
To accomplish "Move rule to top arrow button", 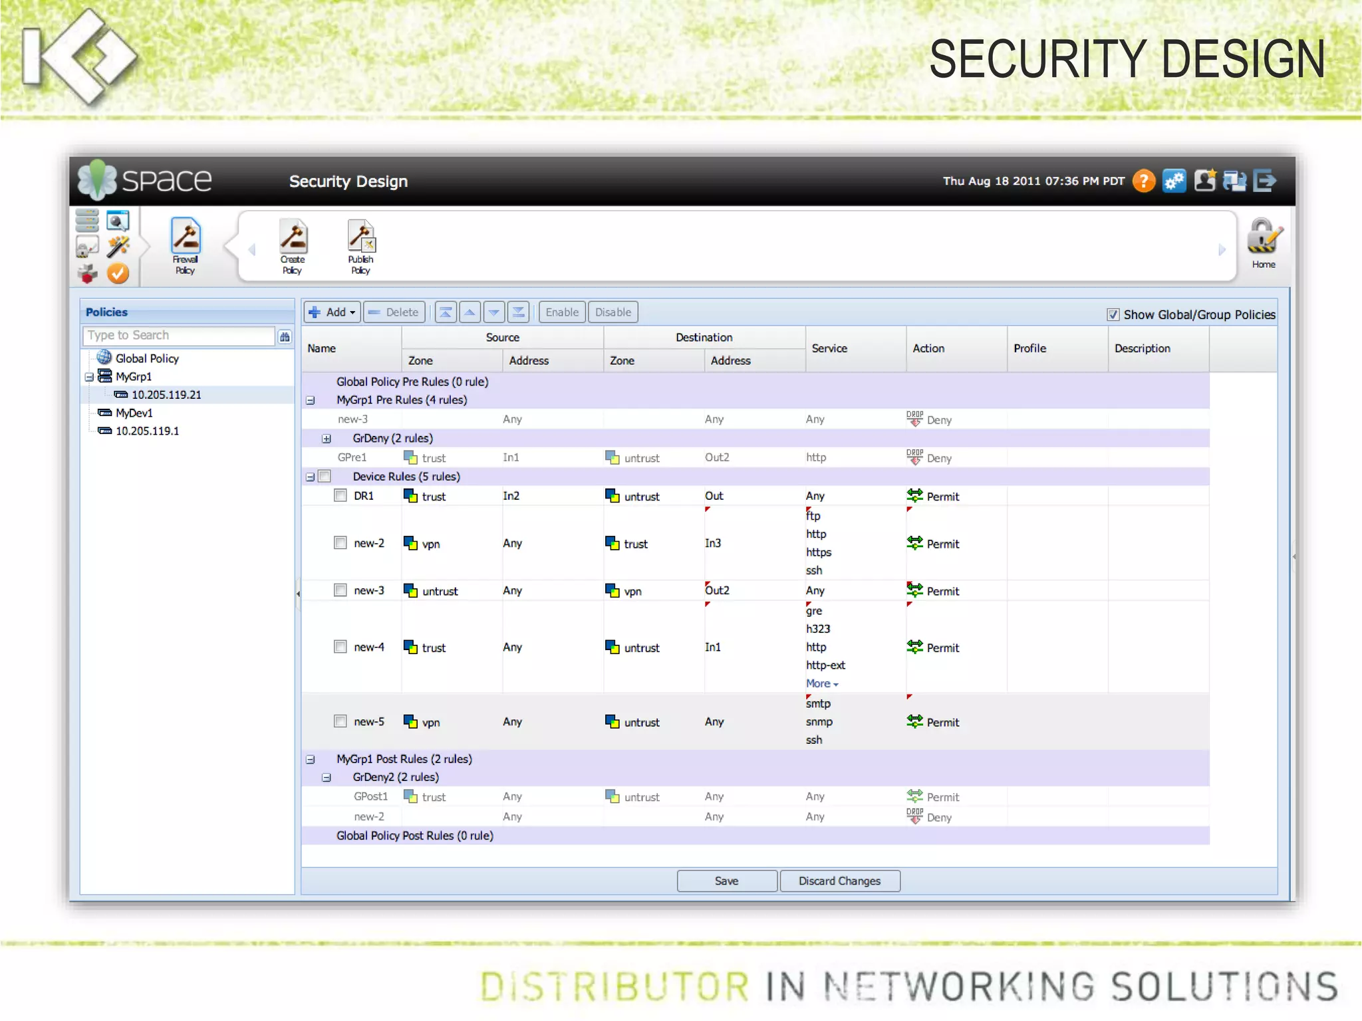I will [446, 312].
